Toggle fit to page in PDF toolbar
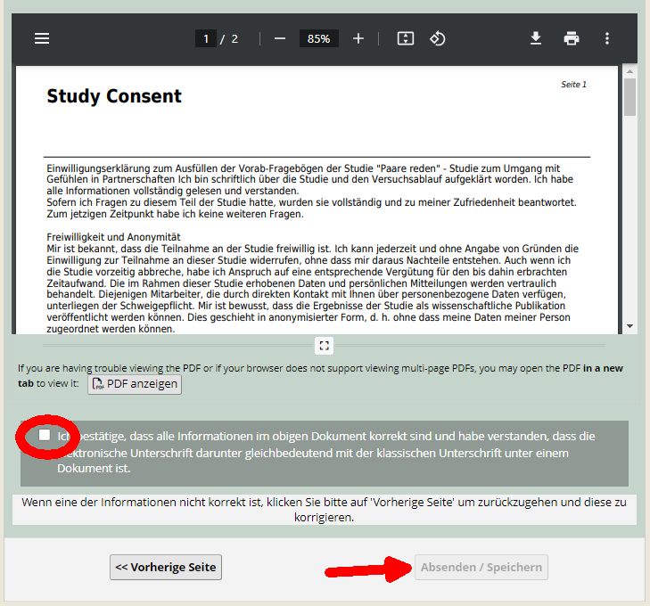The width and height of the screenshot is (650, 606). pos(406,38)
